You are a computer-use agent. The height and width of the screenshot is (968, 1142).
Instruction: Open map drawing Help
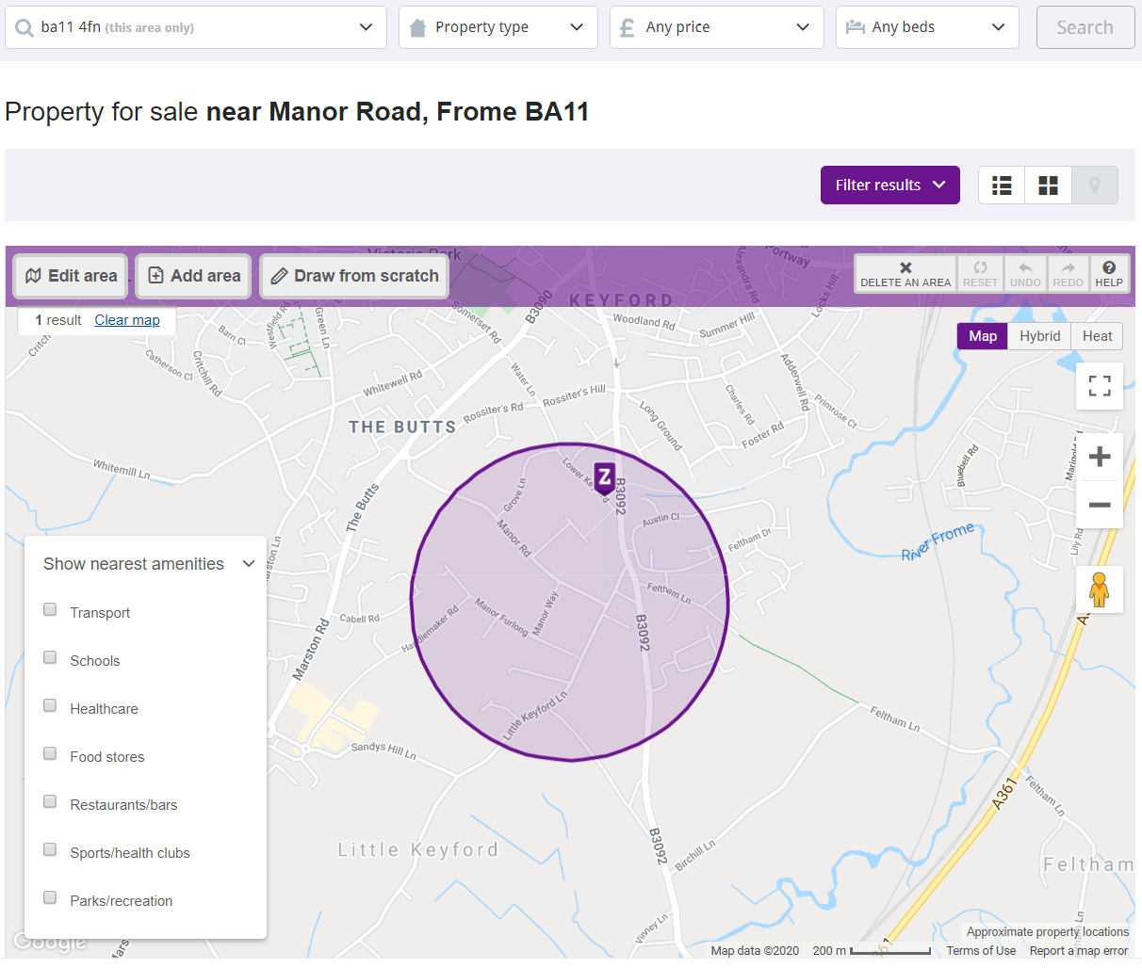point(1109,274)
